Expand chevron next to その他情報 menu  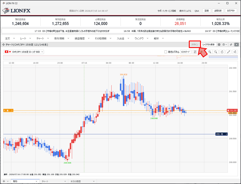click(x=110, y=38)
